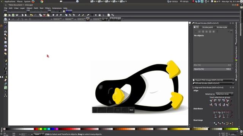Select the Text tool in the toolbox

pos(6,73)
